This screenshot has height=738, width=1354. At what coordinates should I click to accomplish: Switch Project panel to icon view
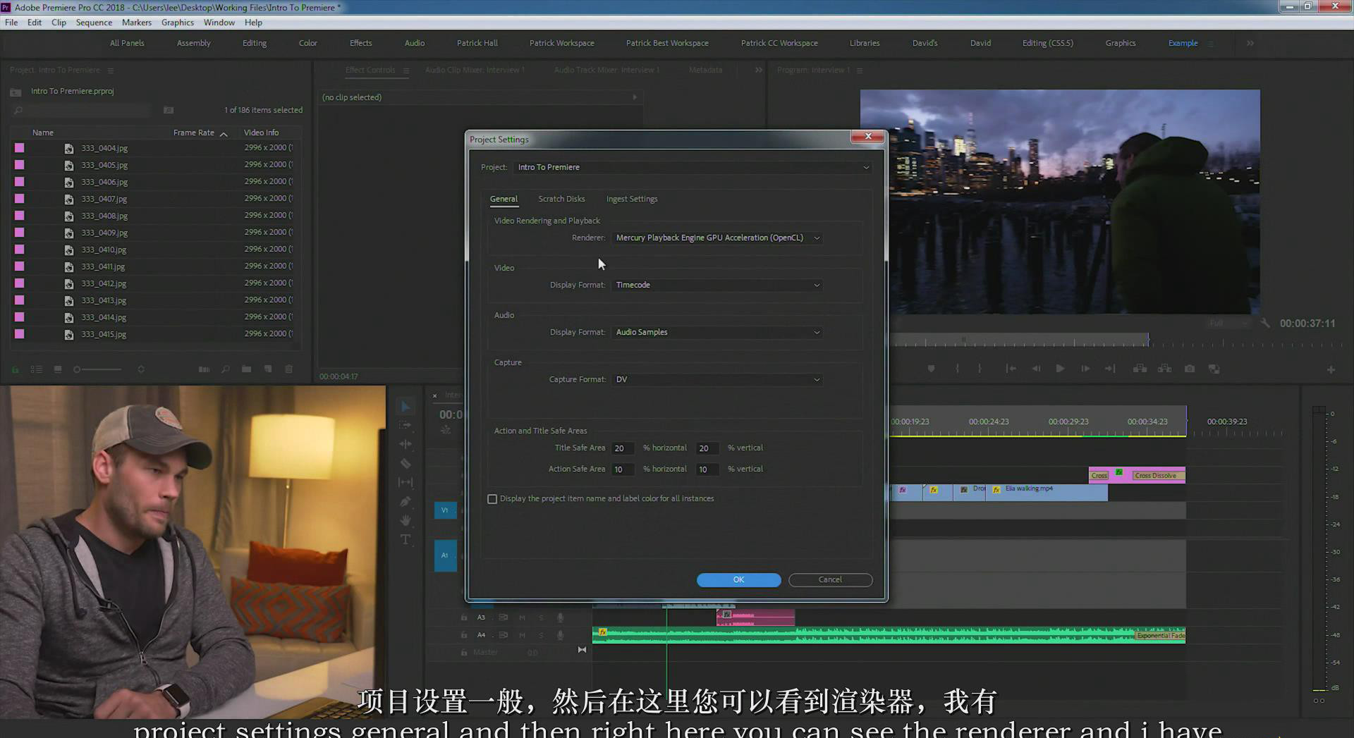(x=58, y=369)
